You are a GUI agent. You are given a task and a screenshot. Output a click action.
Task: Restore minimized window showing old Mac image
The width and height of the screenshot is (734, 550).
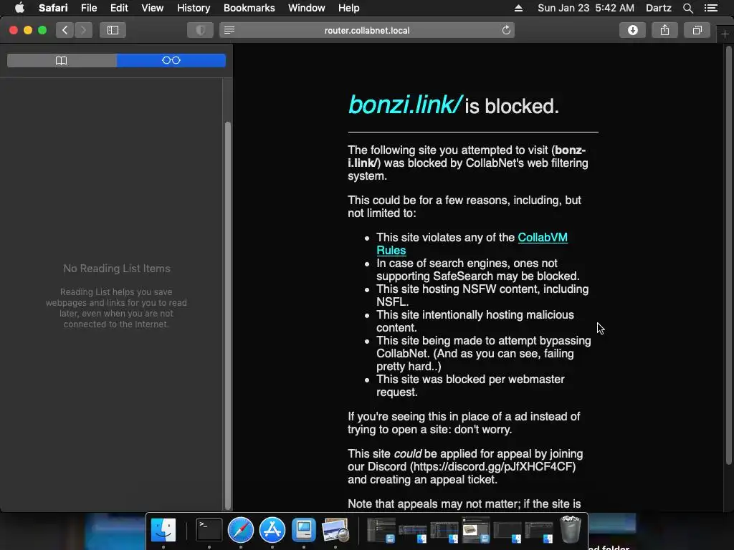(x=476, y=530)
